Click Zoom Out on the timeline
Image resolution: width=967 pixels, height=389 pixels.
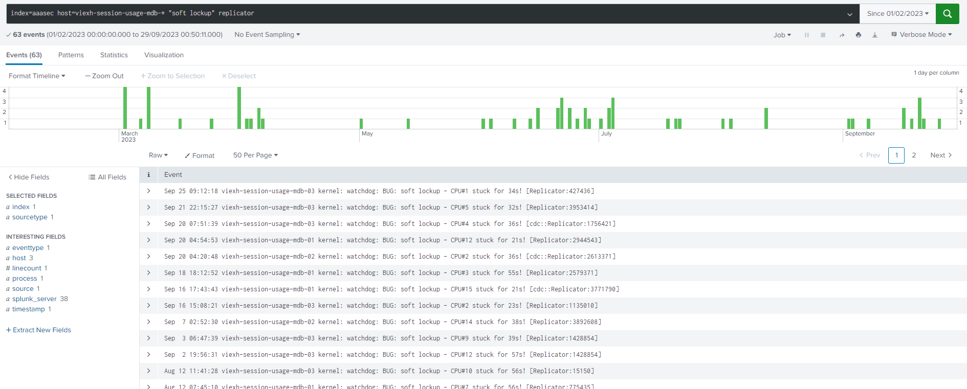(x=104, y=76)
